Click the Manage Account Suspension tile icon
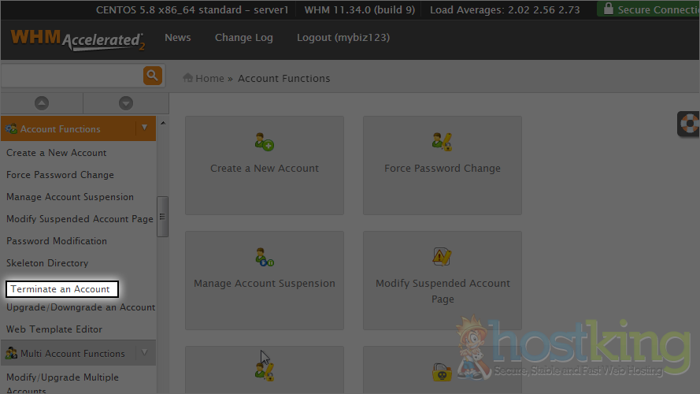The width and height of the screenshot is (700, 394). pyautogui.click(x=264, y=257)
